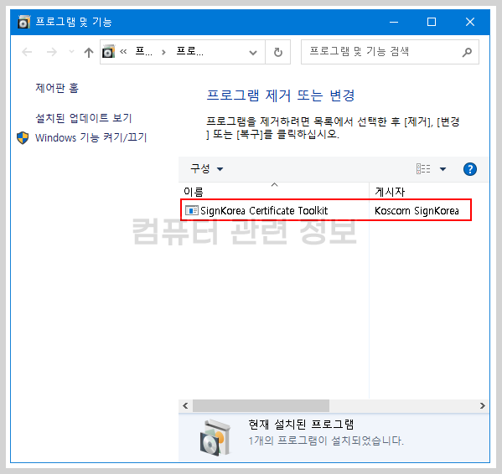
Task: Open 'Windows 기능 켜기/끄기' link
Action: click(x=91, y=138)
